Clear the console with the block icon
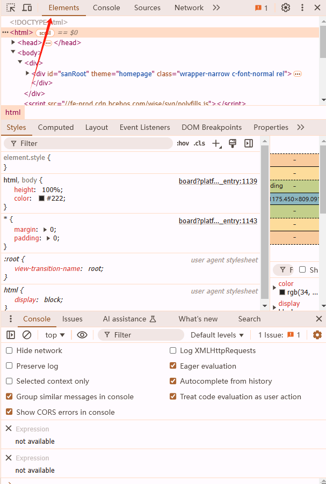The height and width of the screenshot is (484, 326). coord(27,335)
